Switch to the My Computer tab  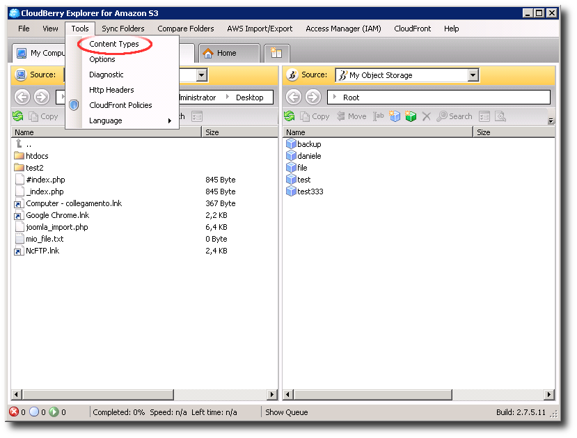39,54
